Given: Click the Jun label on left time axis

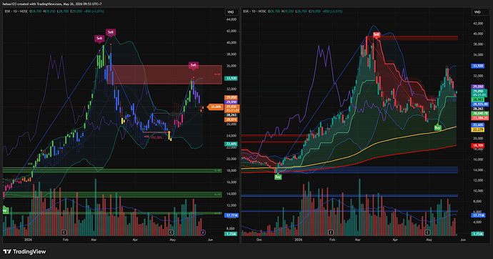Looking at the screenshot, I should pos(210,240).
